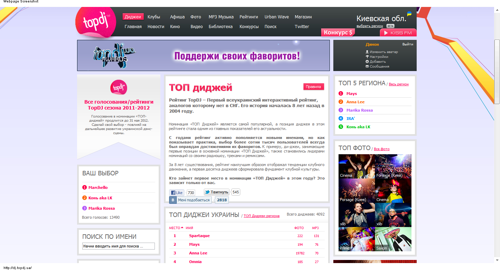This screenshot has width=500, height=270.
Task: Open Omnia in rating table
Action: coord(195,262)
